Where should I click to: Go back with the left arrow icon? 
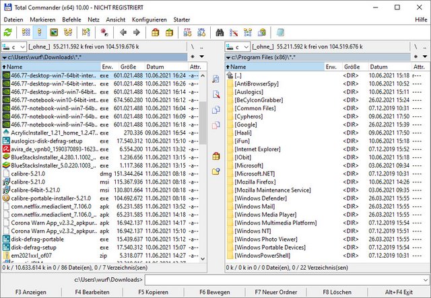point(123,33)
